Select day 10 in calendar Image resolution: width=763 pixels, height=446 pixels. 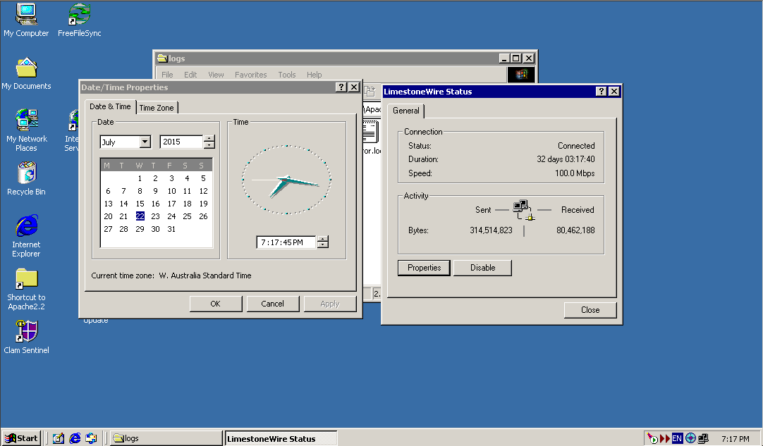click(171, 191)
